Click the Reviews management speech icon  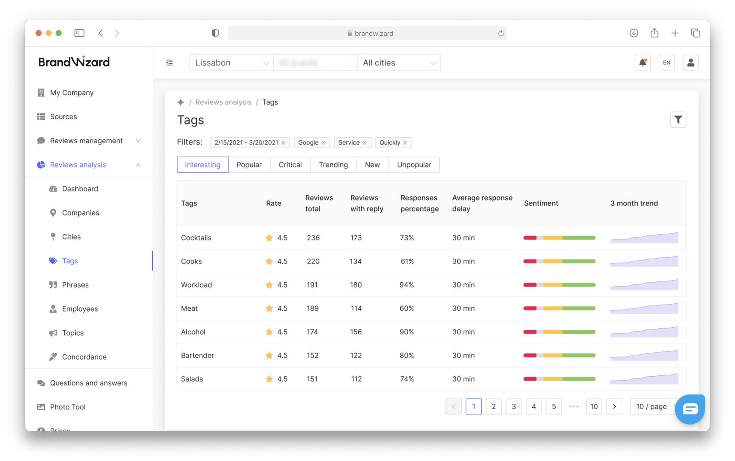tap(41, 141)
